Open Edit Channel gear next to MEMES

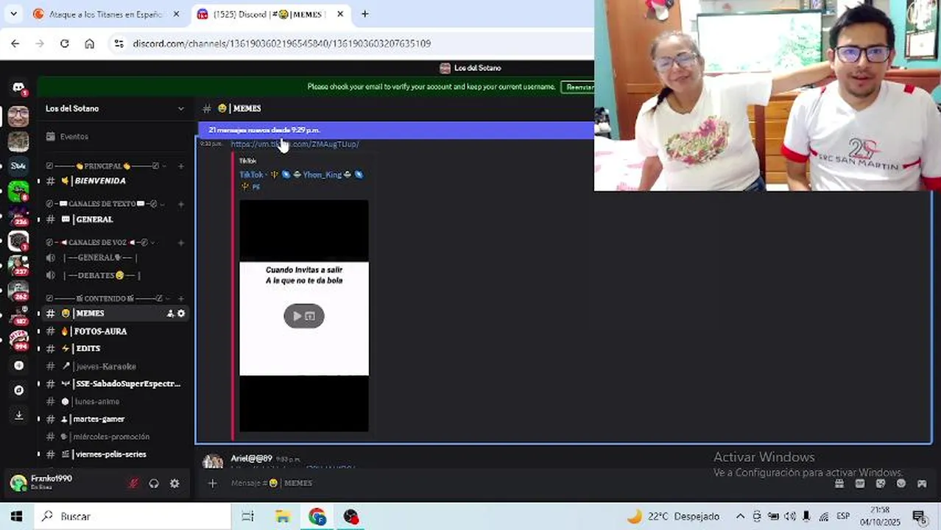[181, 314]
